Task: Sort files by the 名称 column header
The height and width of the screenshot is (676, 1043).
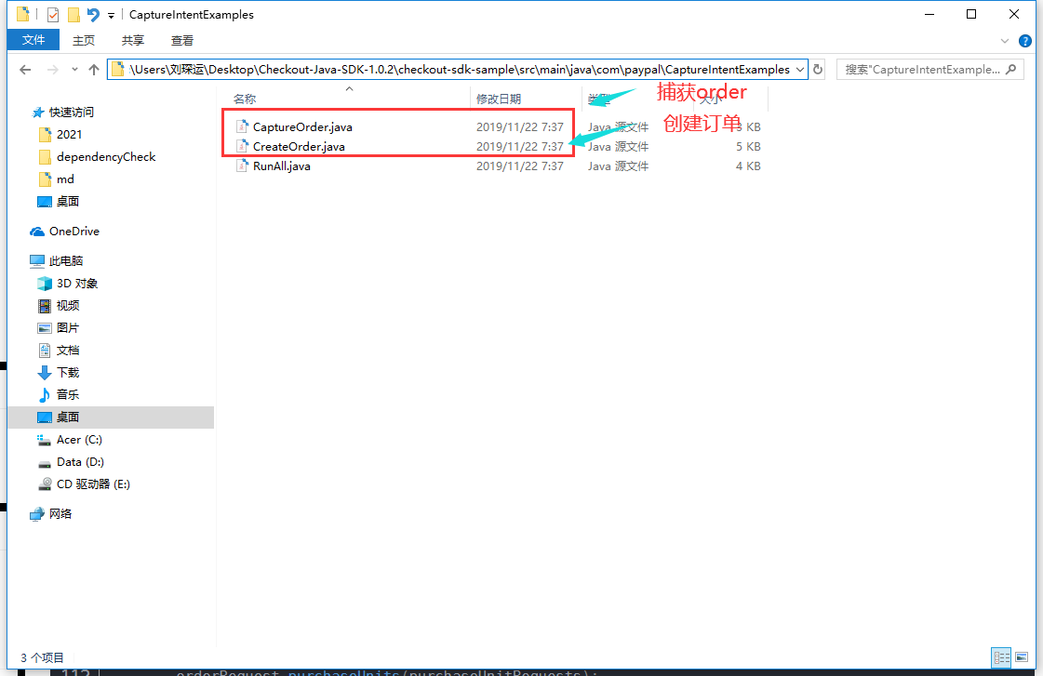Action: [x=245, y=99]
